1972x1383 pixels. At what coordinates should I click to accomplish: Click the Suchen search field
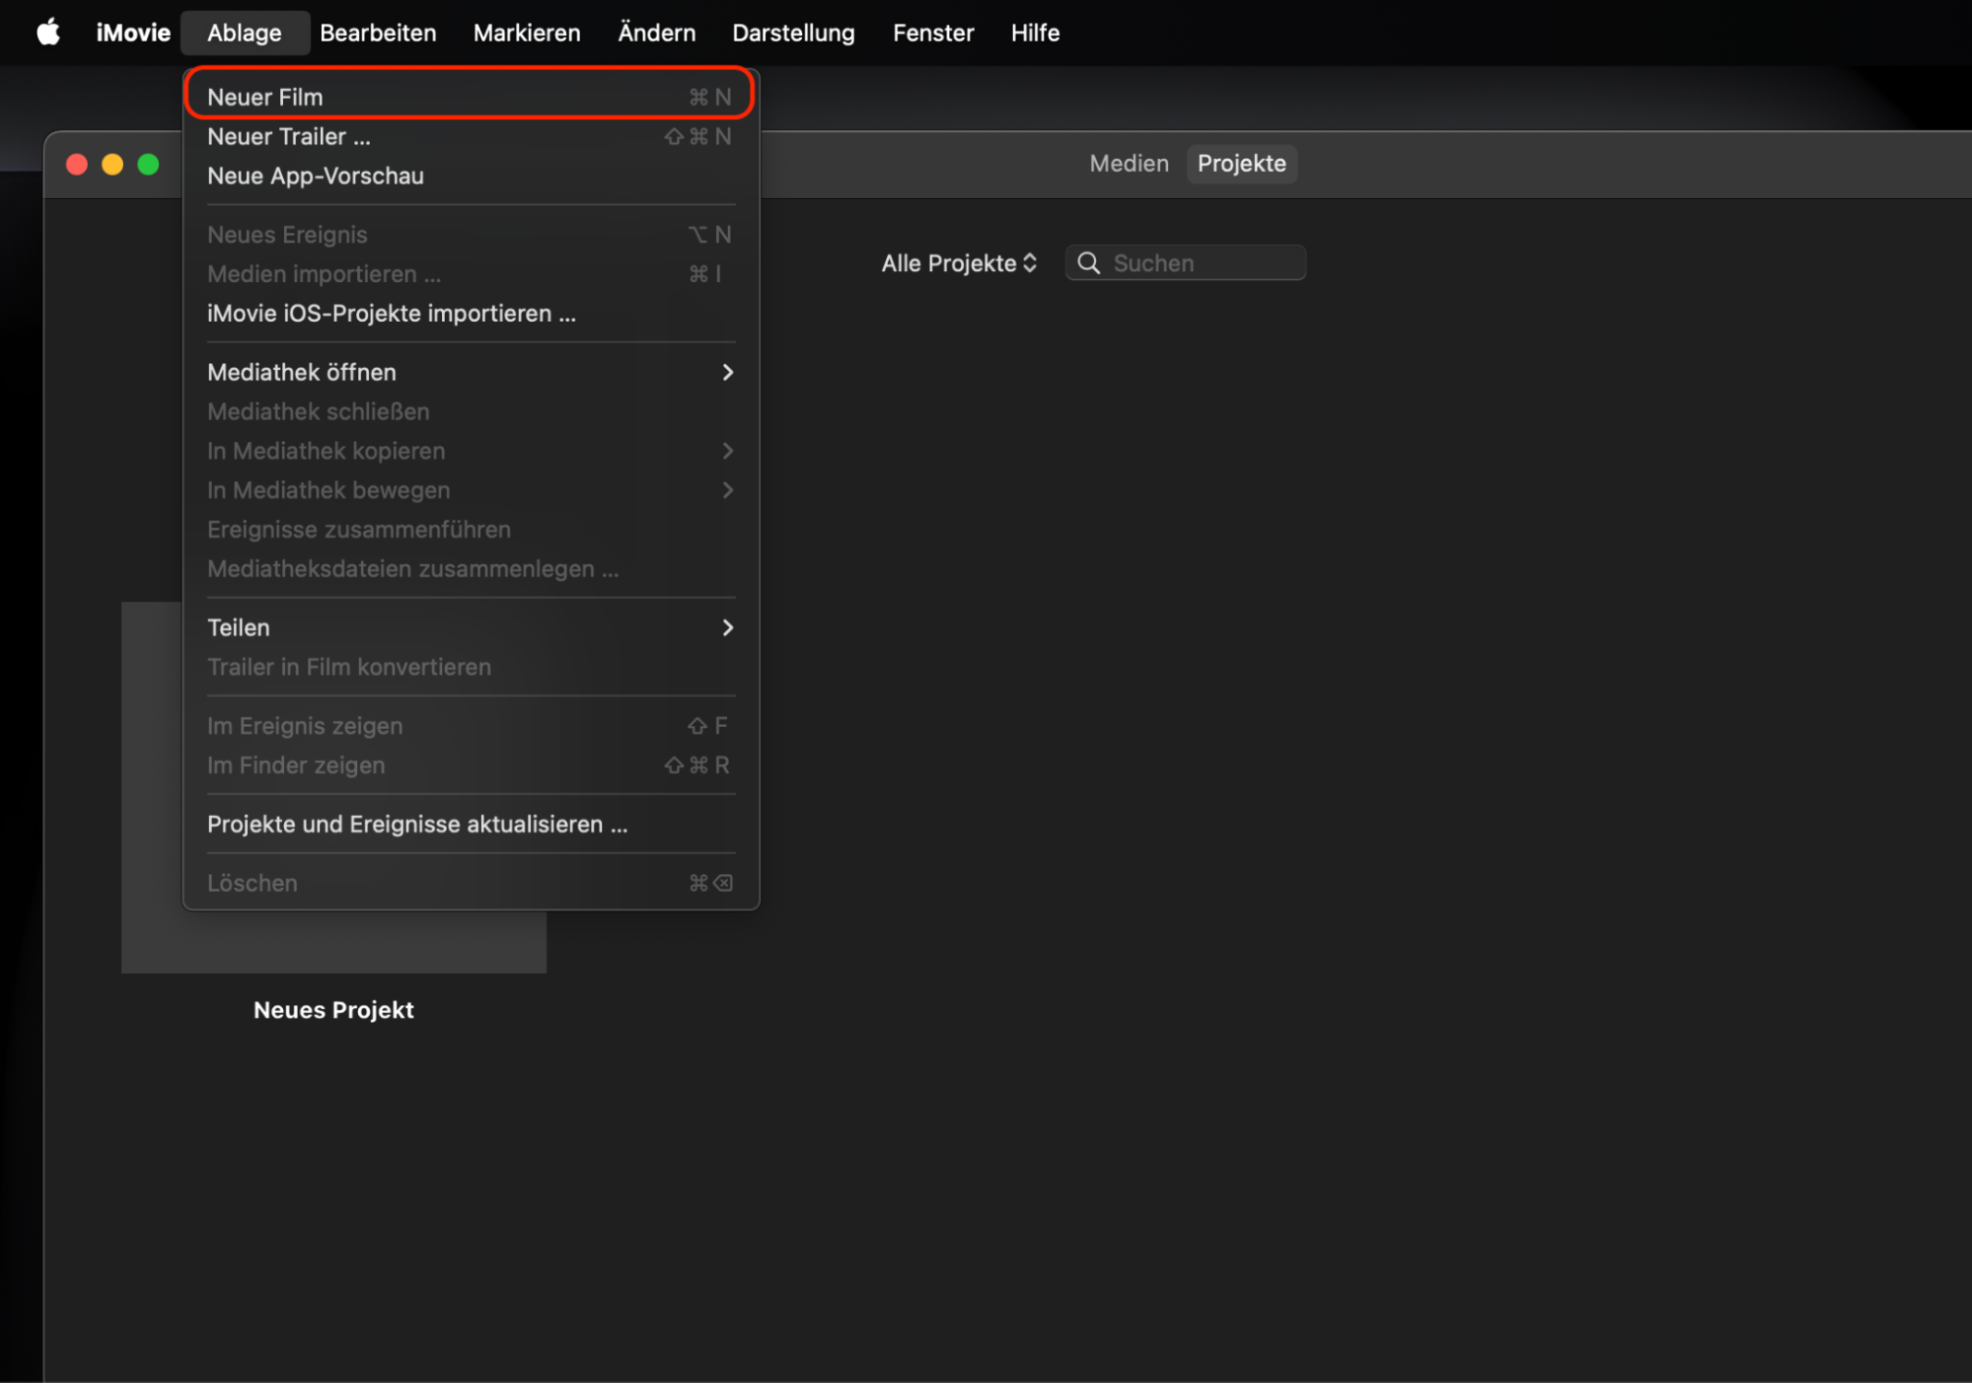point(1185,263)
